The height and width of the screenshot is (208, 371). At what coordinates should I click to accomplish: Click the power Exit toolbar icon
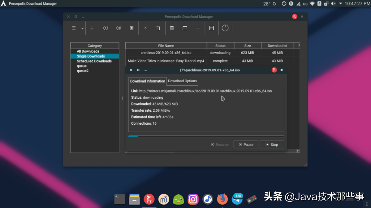225,28
